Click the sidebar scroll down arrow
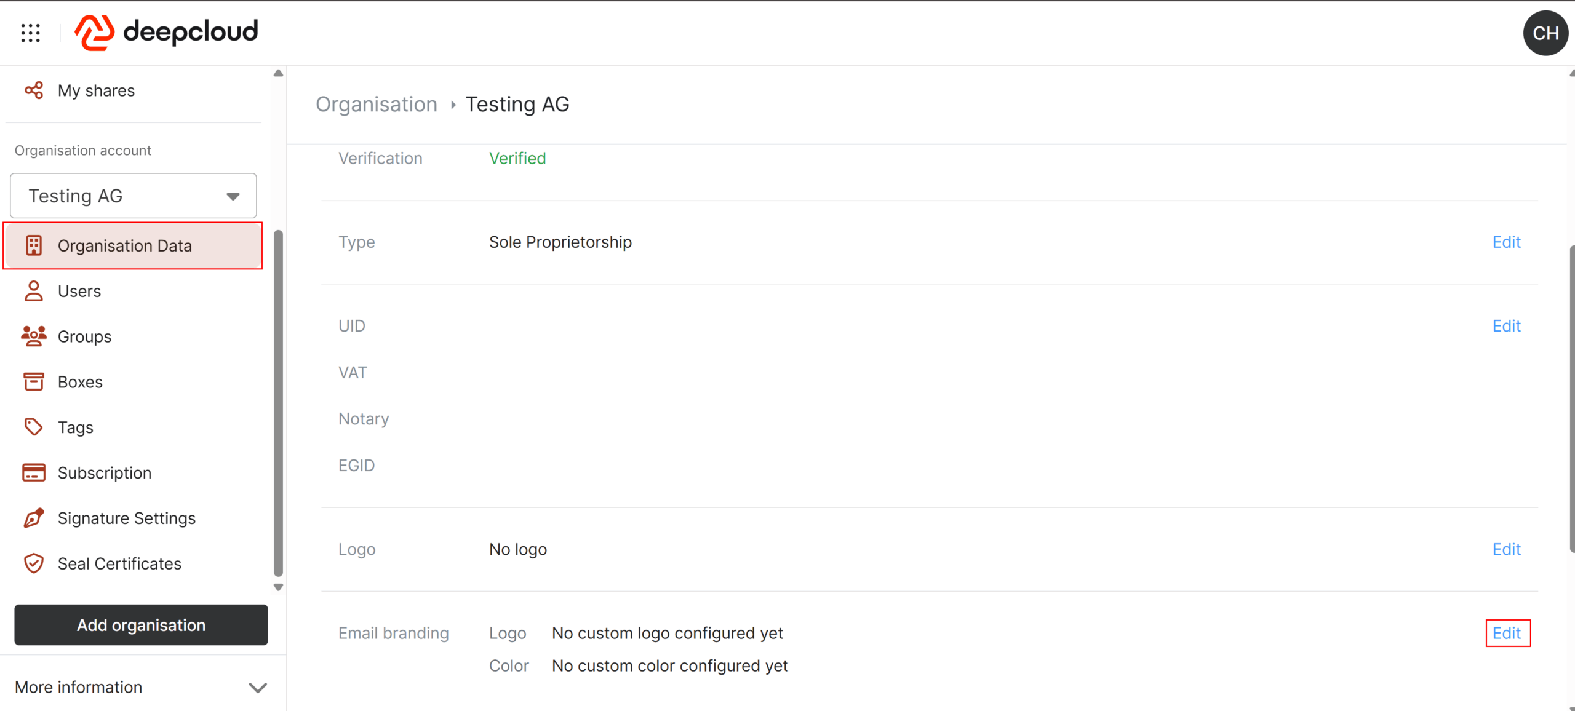 [x=278, y=587]
